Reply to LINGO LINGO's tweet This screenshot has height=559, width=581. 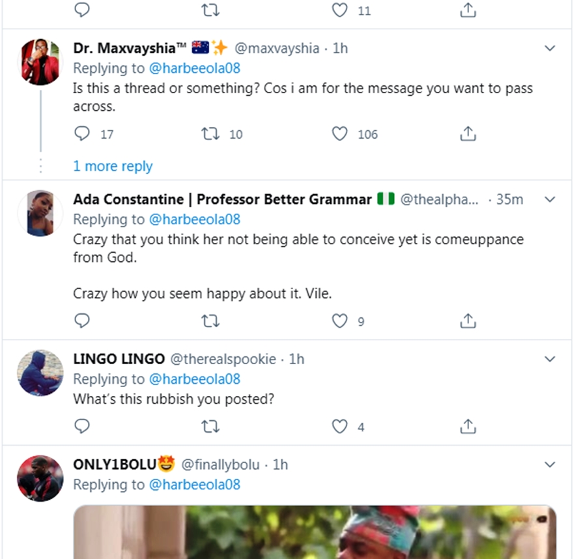coord(82,427)
